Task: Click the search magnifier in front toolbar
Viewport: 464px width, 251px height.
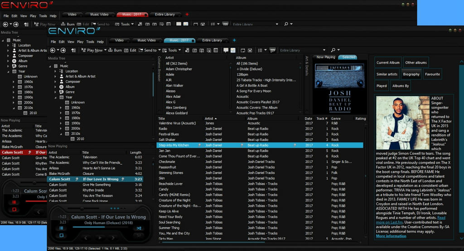Action: click(x=333, y=50)
